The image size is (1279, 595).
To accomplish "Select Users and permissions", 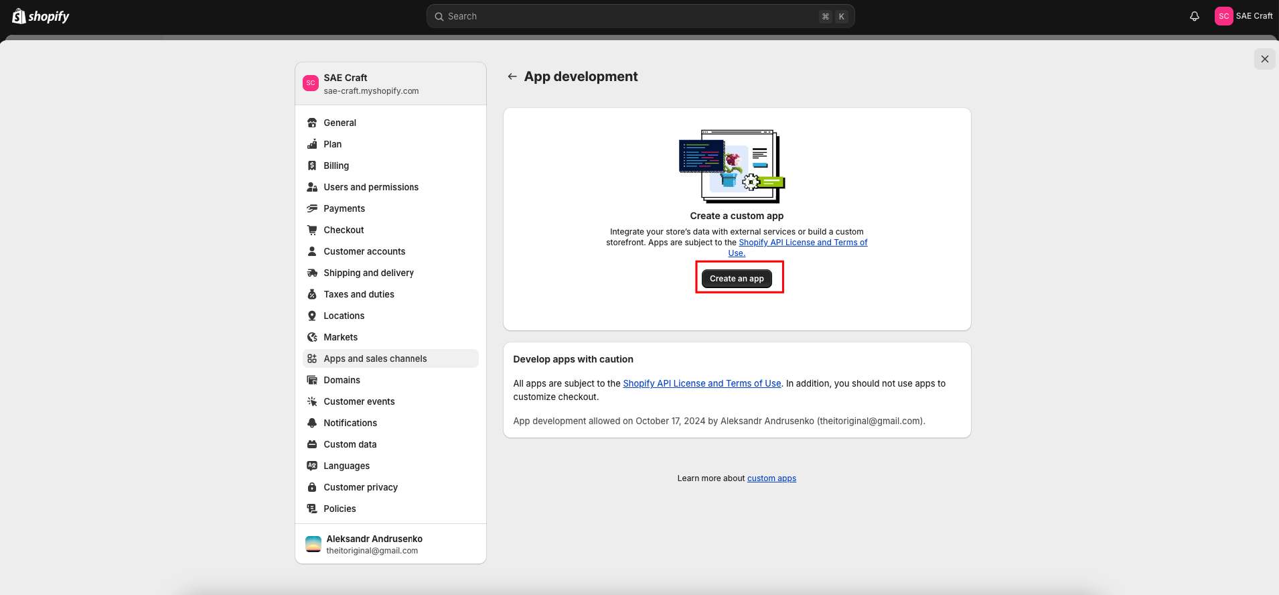I will pos(390,187).
